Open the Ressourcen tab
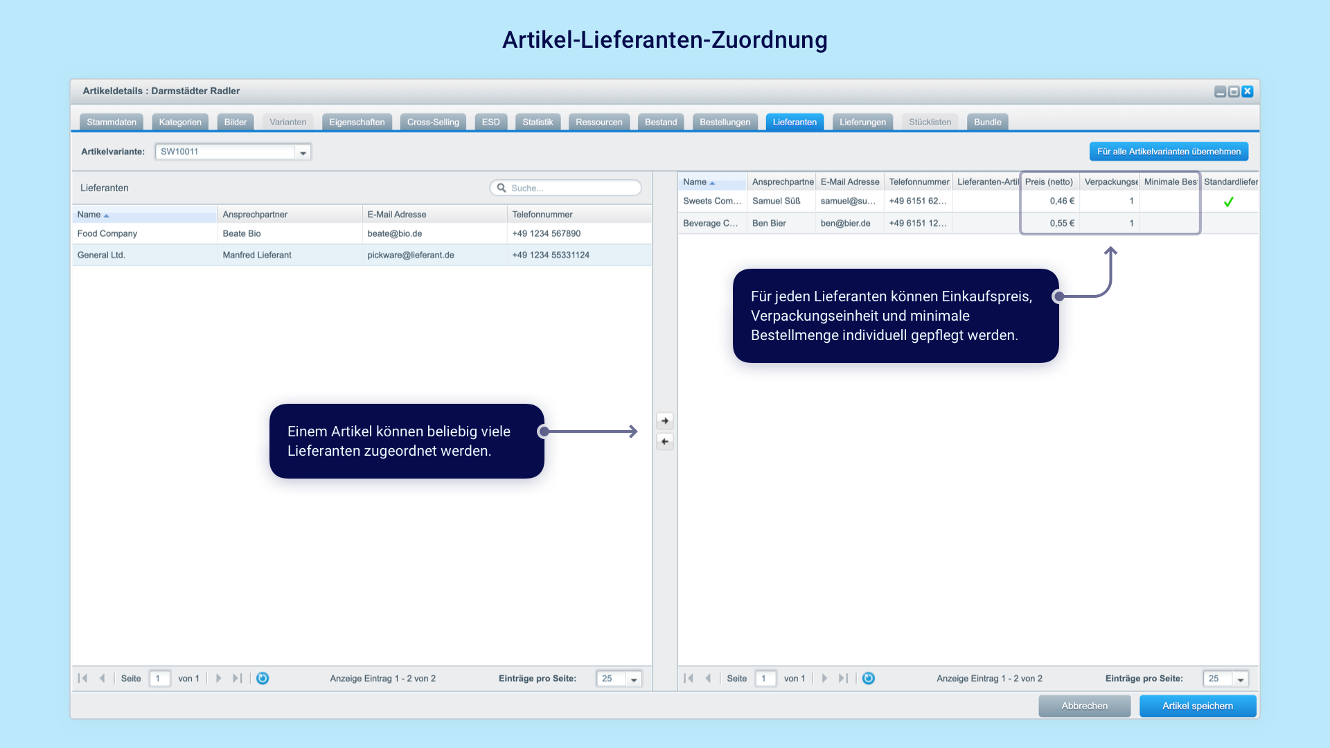Image resolution: width=1330 pixels, height=748 pixels. coord(599,122)
